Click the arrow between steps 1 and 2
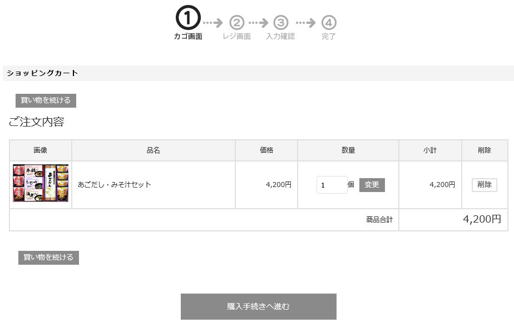 coord(212,23)
